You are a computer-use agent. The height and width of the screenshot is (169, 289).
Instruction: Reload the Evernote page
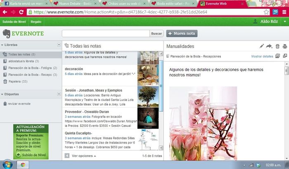tap(21, 12)
